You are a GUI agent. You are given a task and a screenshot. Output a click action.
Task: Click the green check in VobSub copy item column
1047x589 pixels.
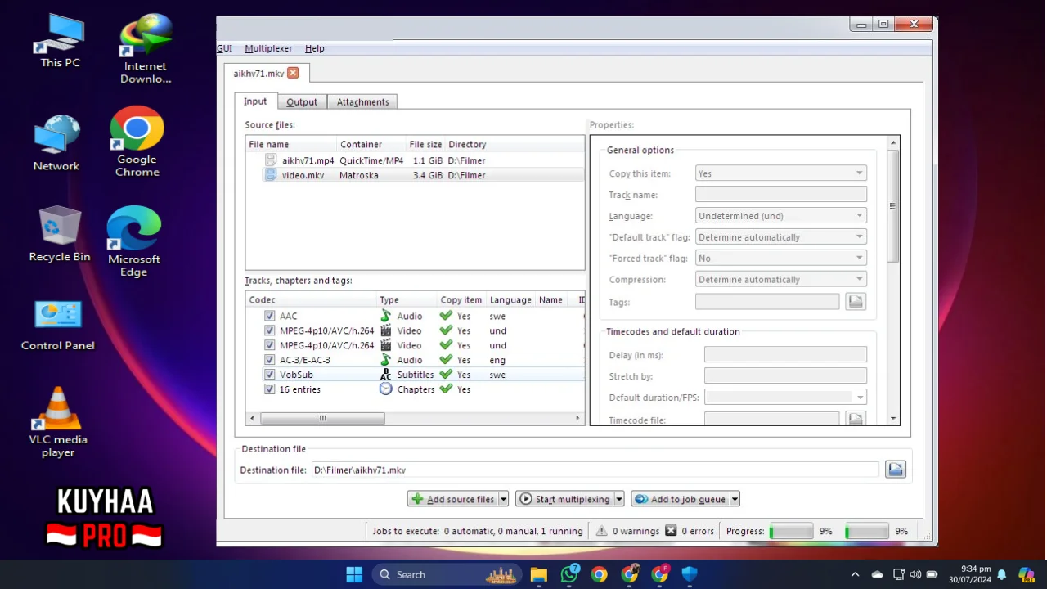pyautogui.click(x=446, y=375)
